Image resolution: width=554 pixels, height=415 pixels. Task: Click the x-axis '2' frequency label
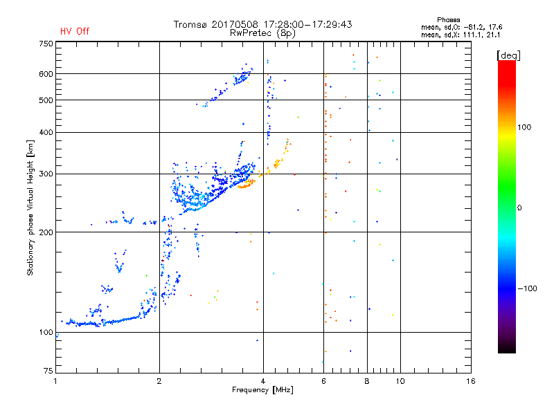(x=159, y=381)
